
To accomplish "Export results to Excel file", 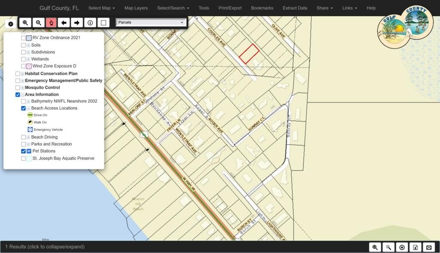I will [416, 247].
